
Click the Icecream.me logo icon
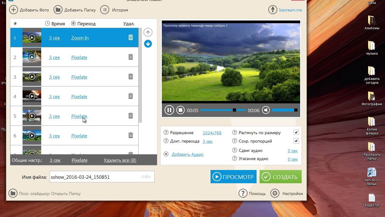(x=273, y=10)
